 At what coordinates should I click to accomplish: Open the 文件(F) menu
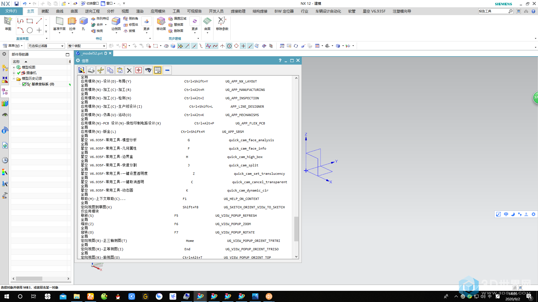(11, 11)
